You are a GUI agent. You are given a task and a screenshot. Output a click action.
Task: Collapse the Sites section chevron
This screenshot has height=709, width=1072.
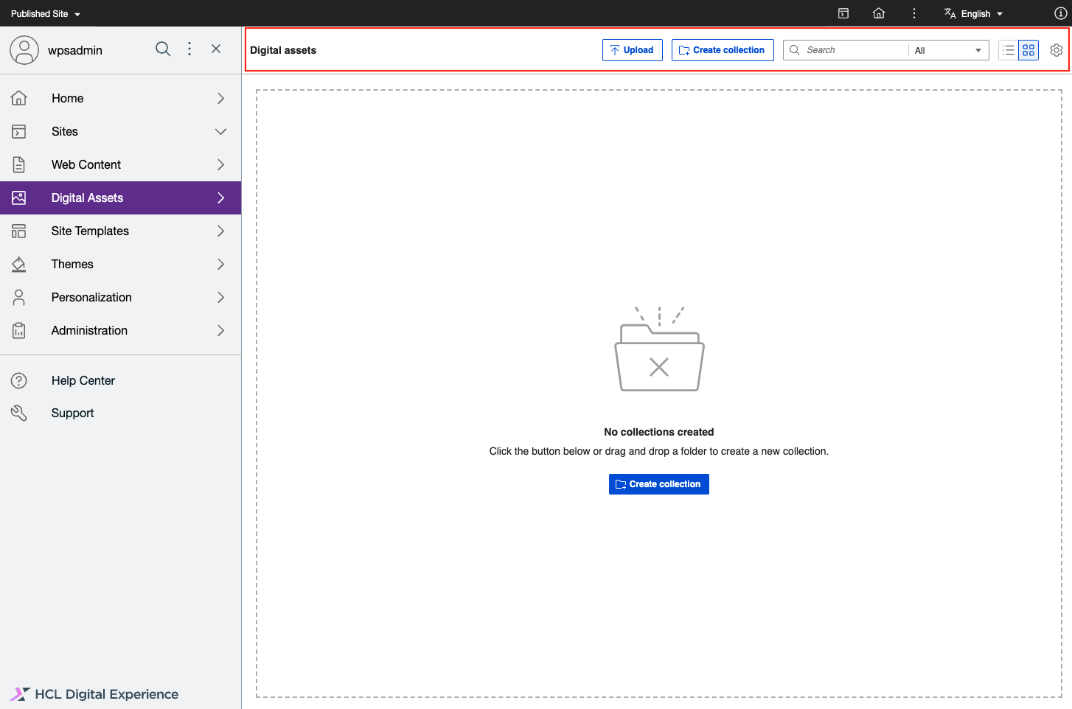click(220, 131)
